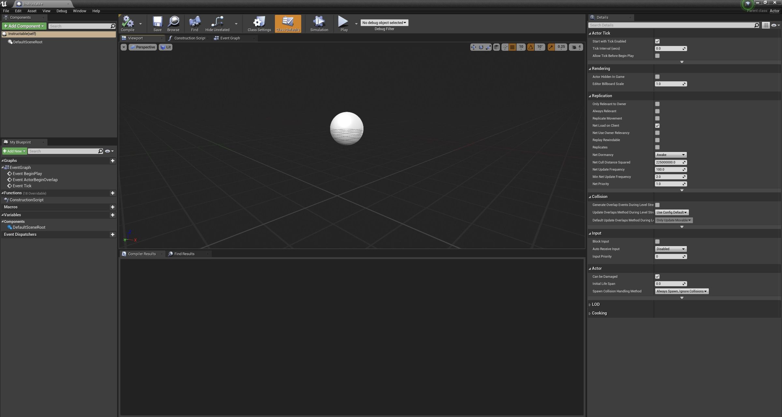Open Class Settings
782x417 pixels.
click(259, 24)
